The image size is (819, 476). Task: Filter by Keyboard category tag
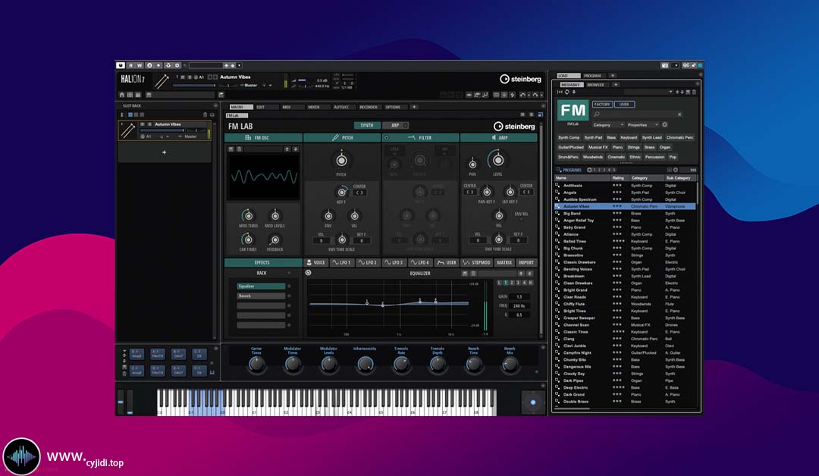pyautogui.click(x=629, y=138)
